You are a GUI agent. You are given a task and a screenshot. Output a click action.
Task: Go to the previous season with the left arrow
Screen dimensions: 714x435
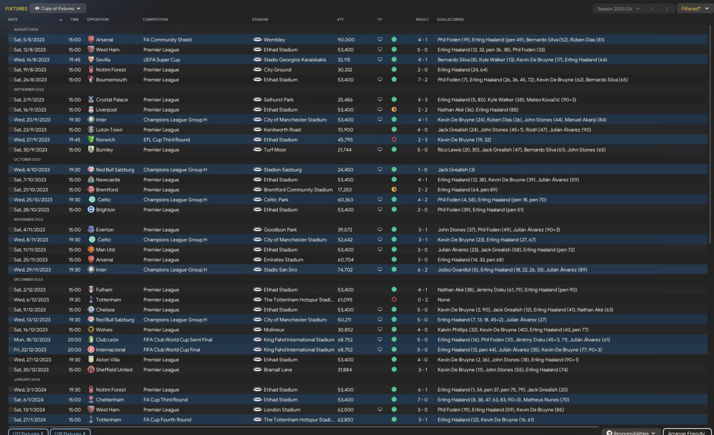pyautogui.click(x=652, y=9)
